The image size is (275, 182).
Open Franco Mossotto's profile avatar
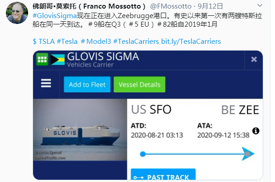[x=17, y=13]
